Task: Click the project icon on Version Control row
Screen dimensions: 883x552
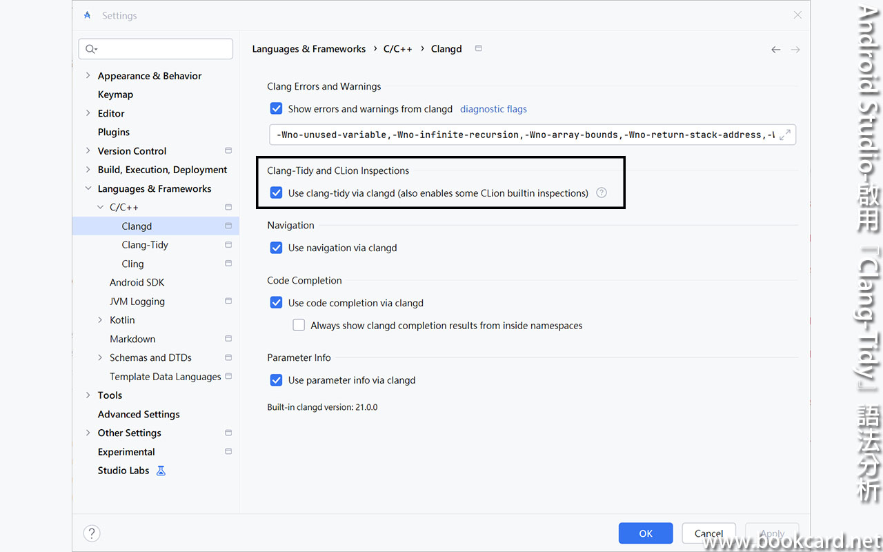Action: coord(228,150)
